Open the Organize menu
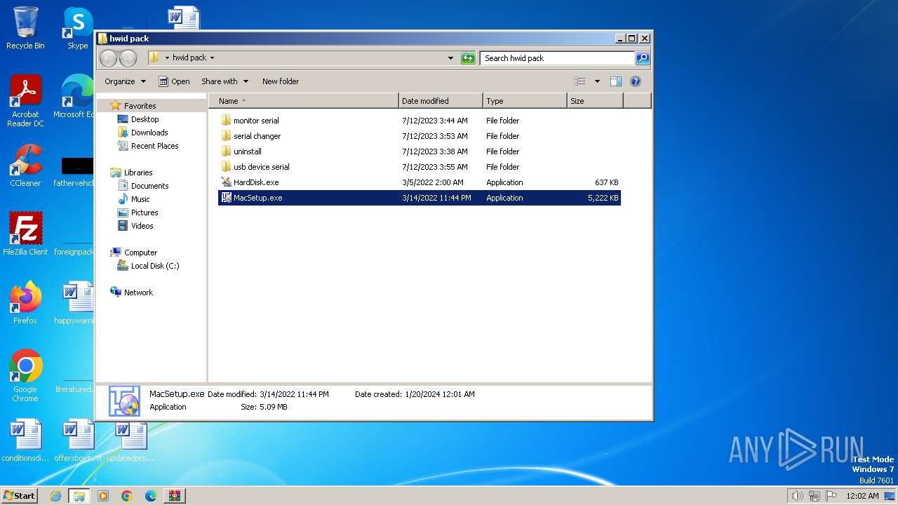Viewport: 898px width, 505px height. [x=125, y=81]
